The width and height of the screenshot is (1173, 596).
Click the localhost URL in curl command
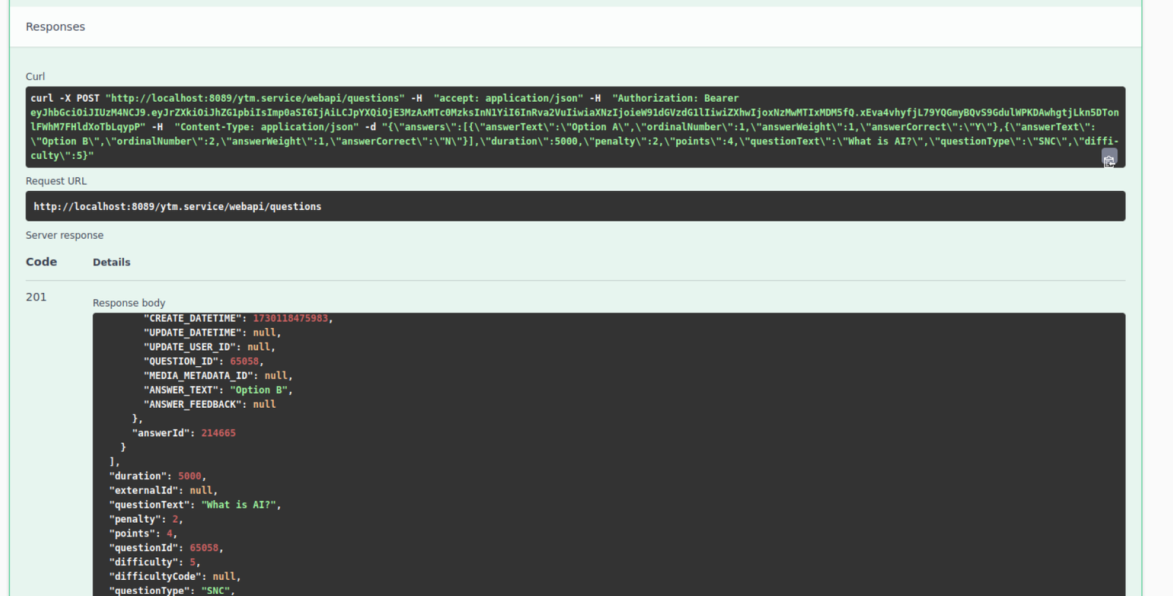(254, 98)
